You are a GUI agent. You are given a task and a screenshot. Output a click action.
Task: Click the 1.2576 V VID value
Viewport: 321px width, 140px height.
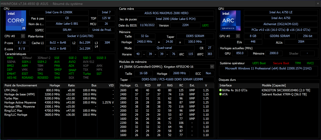point(108,102)
